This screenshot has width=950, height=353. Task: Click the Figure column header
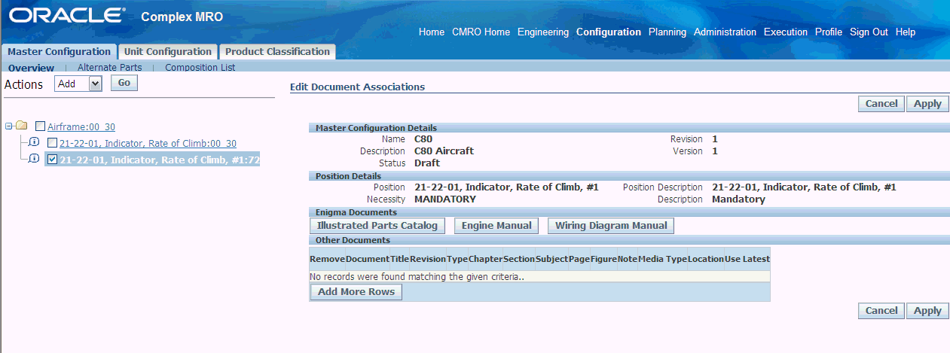pyautogui.click(x=603, y=259)
